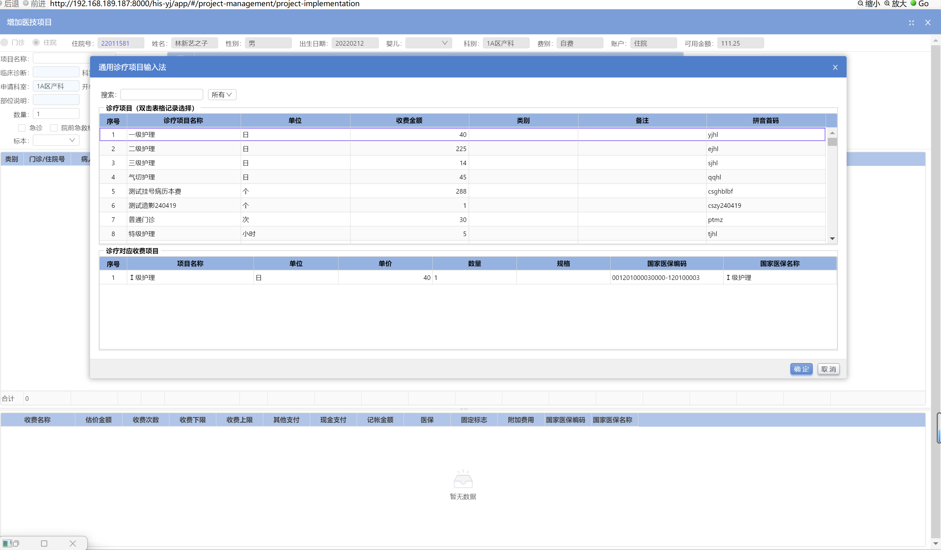This screenshot has height=550, width=941.
Task: Click the scroll-down arrow of the 诊疗项目 table
Action: click(x=832, y=238)
